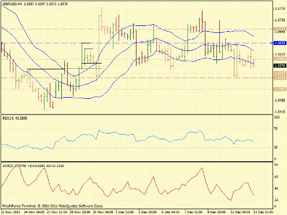Select the blue dashed line's right square handle
287x215 pixels.
click(x=272, y=43)
